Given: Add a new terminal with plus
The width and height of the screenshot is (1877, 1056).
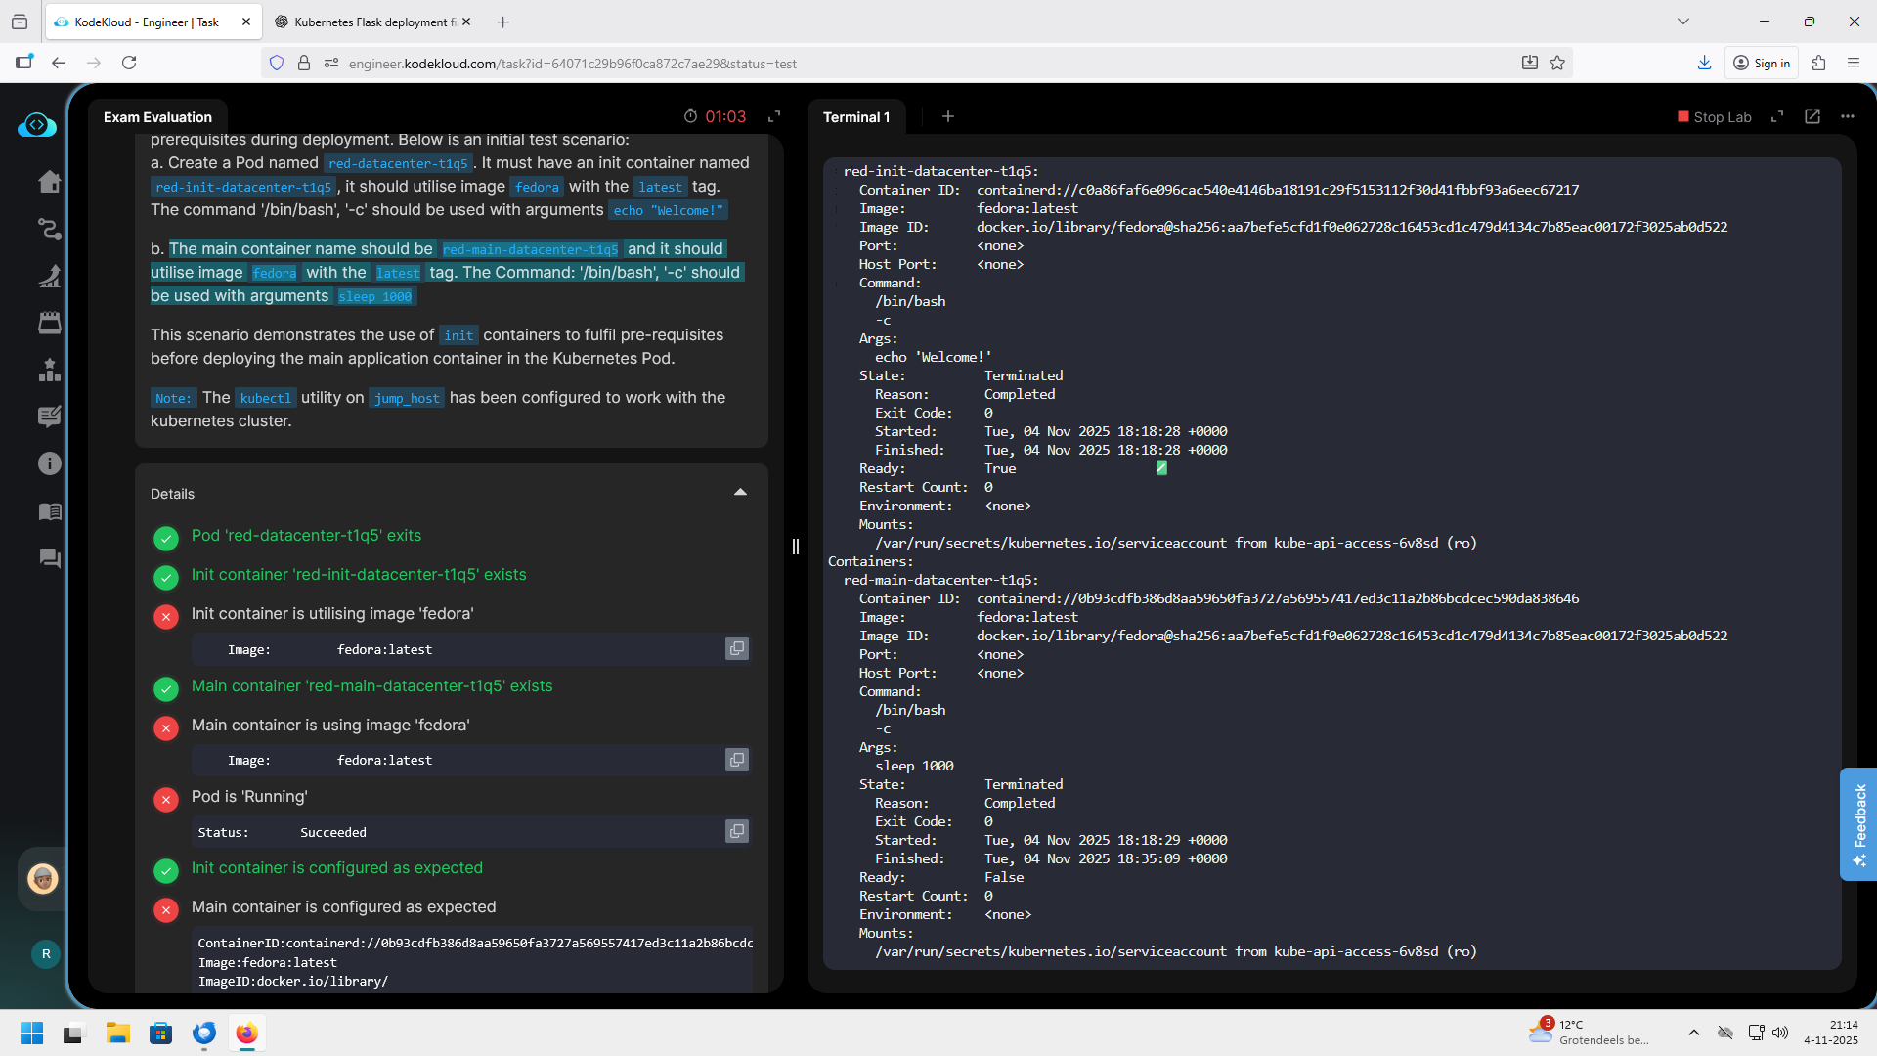Looking at the screenshot, I should click(x=948, y=116).
